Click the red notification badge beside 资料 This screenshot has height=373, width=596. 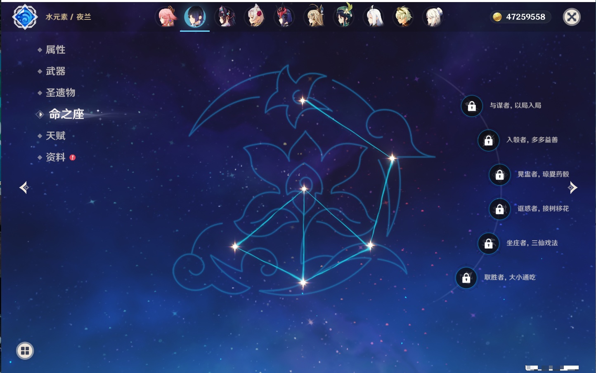pyautogui.click(x=73, y=157)
